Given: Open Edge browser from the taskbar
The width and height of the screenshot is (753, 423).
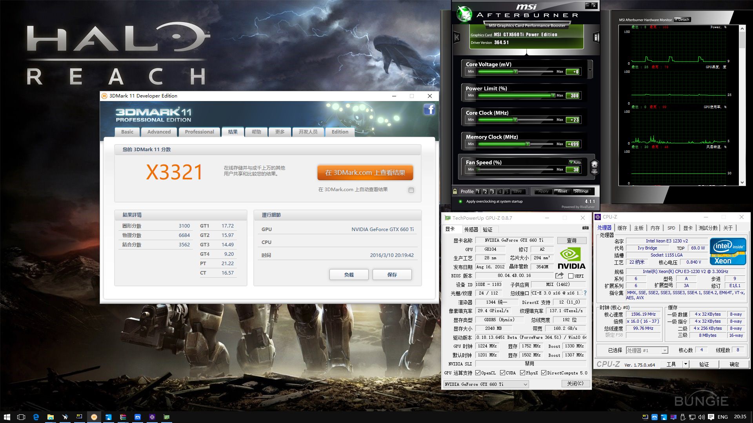Looking at the screenshot, I should pyautogui.click(x=36, y=417).
